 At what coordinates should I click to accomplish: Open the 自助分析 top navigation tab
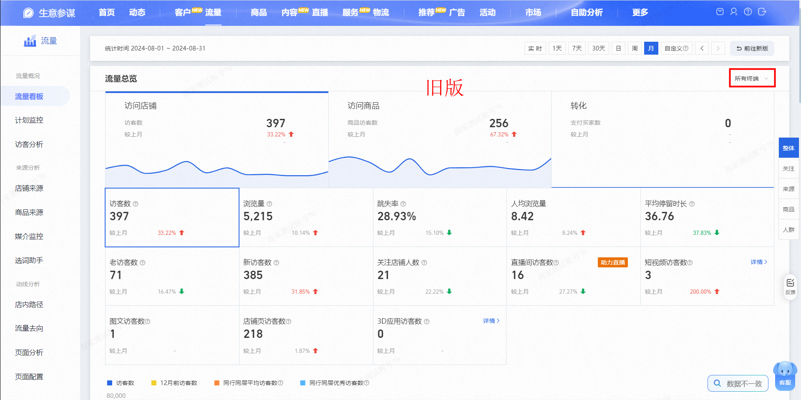tap(587, 13)
